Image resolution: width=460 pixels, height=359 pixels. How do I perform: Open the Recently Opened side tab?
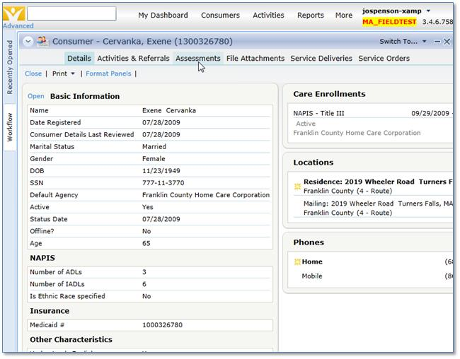[10, 67]
